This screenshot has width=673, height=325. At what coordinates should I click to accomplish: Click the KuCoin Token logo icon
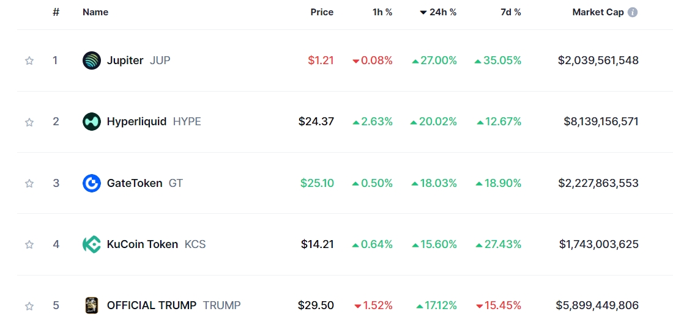coord(91,244)
